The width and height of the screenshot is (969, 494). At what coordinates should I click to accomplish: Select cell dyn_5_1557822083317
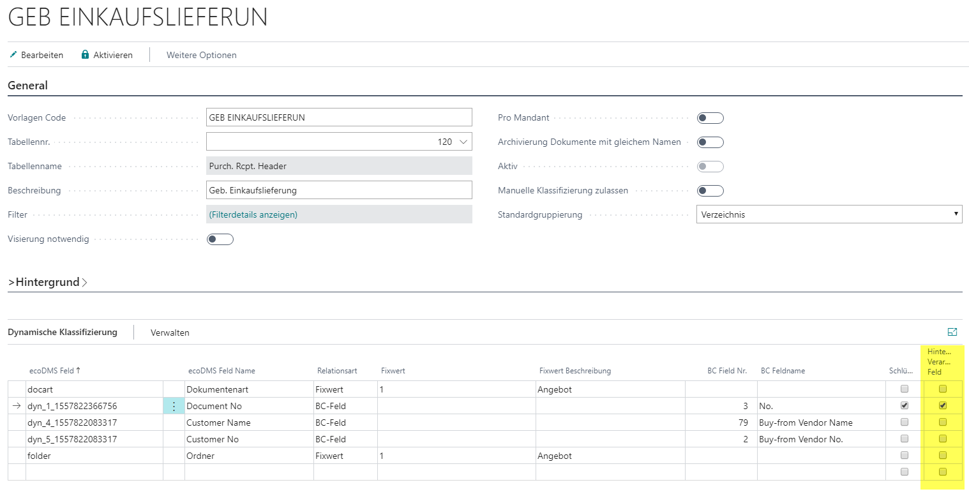pyautogui.click(x=94, y=439)
